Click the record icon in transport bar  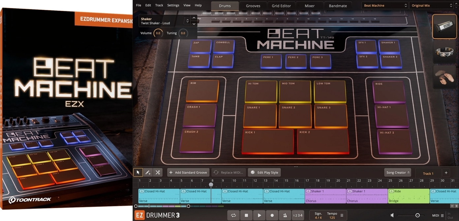pos(272,215)
